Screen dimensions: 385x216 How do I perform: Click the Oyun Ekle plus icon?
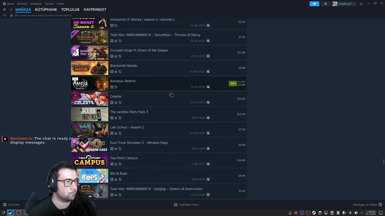point(5,205)
